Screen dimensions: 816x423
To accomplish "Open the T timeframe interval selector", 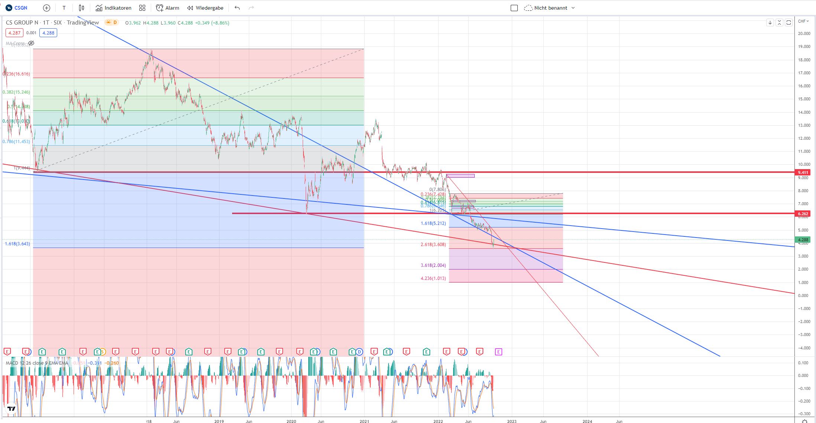I will tap(64, 8).
